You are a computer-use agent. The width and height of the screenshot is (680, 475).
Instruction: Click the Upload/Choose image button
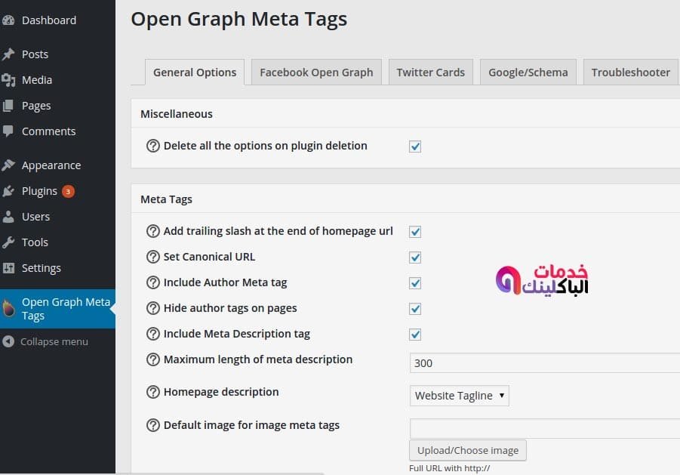point(467,450)
